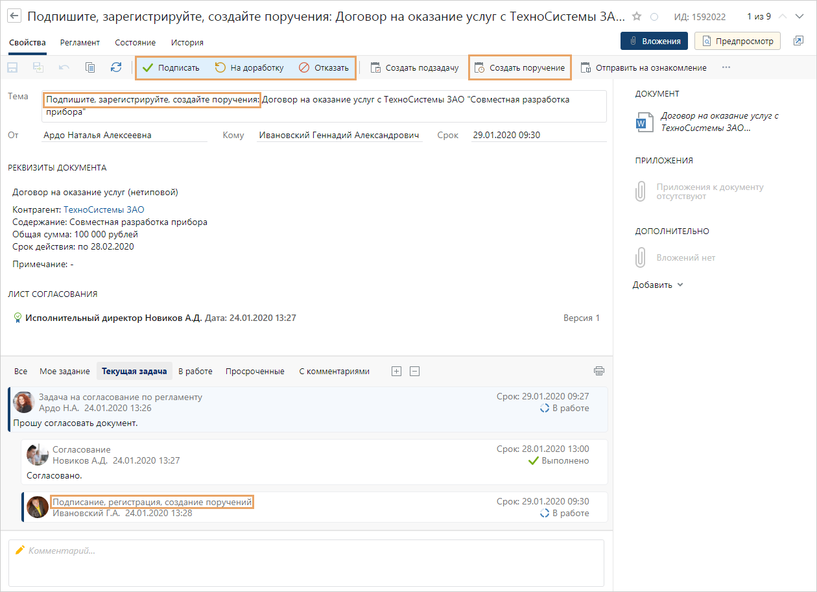The height and width of the screenshot is (592, 817).
Task: Switch to the Регламент tab
Action: (x=80, y=42)
